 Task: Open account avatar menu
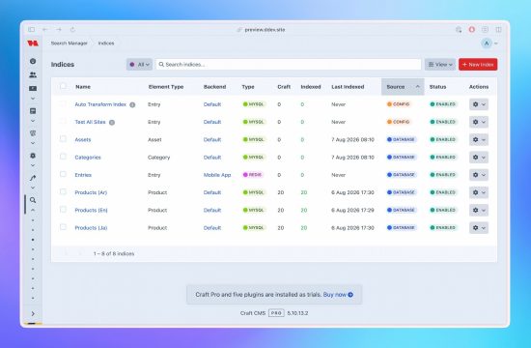pyautogui.click(x=489, y=43)
